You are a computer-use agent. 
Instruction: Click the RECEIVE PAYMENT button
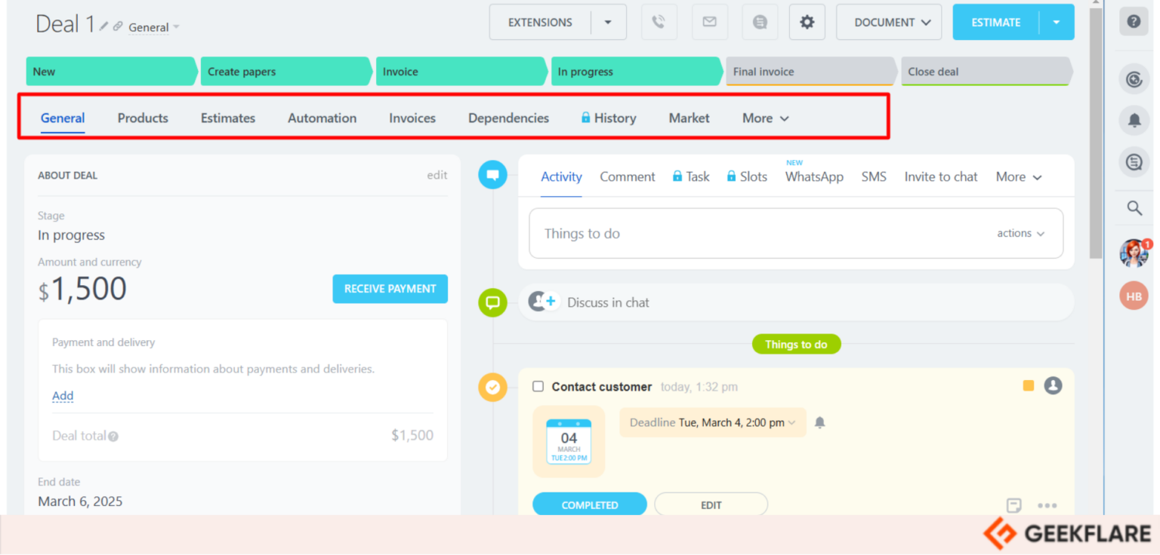coord(390,289)
